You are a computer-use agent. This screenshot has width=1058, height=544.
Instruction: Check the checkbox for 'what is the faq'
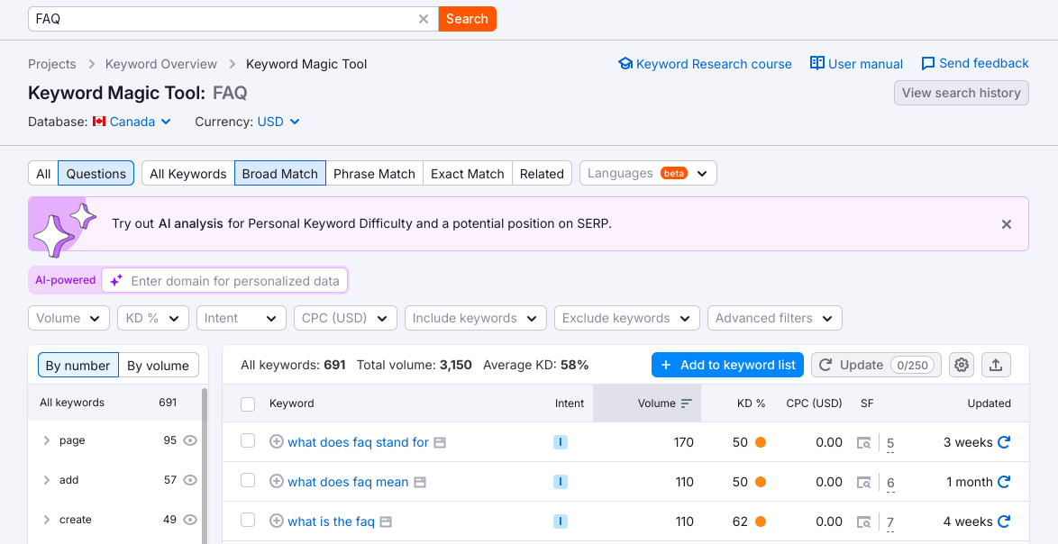click(x=248, y=521)
